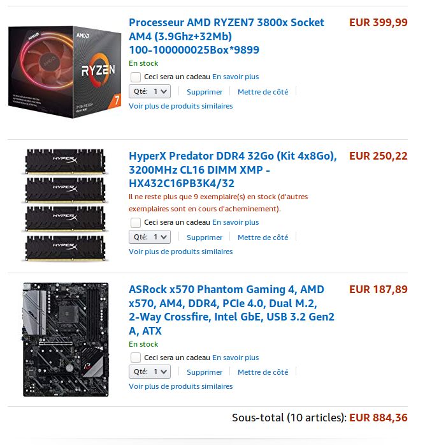Set the ASRock motherboard aside for later
Viewport: 425px width, 445px height.
click(263, 372)
